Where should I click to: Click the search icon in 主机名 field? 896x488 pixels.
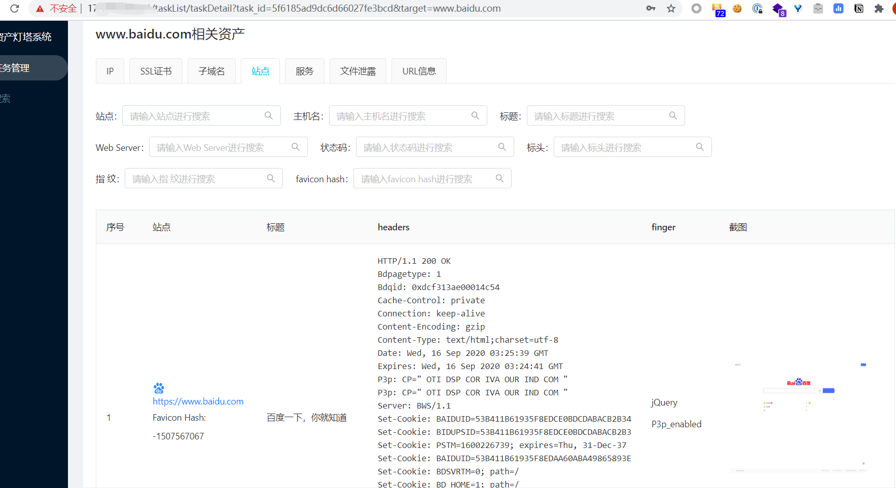coord(475,115)
